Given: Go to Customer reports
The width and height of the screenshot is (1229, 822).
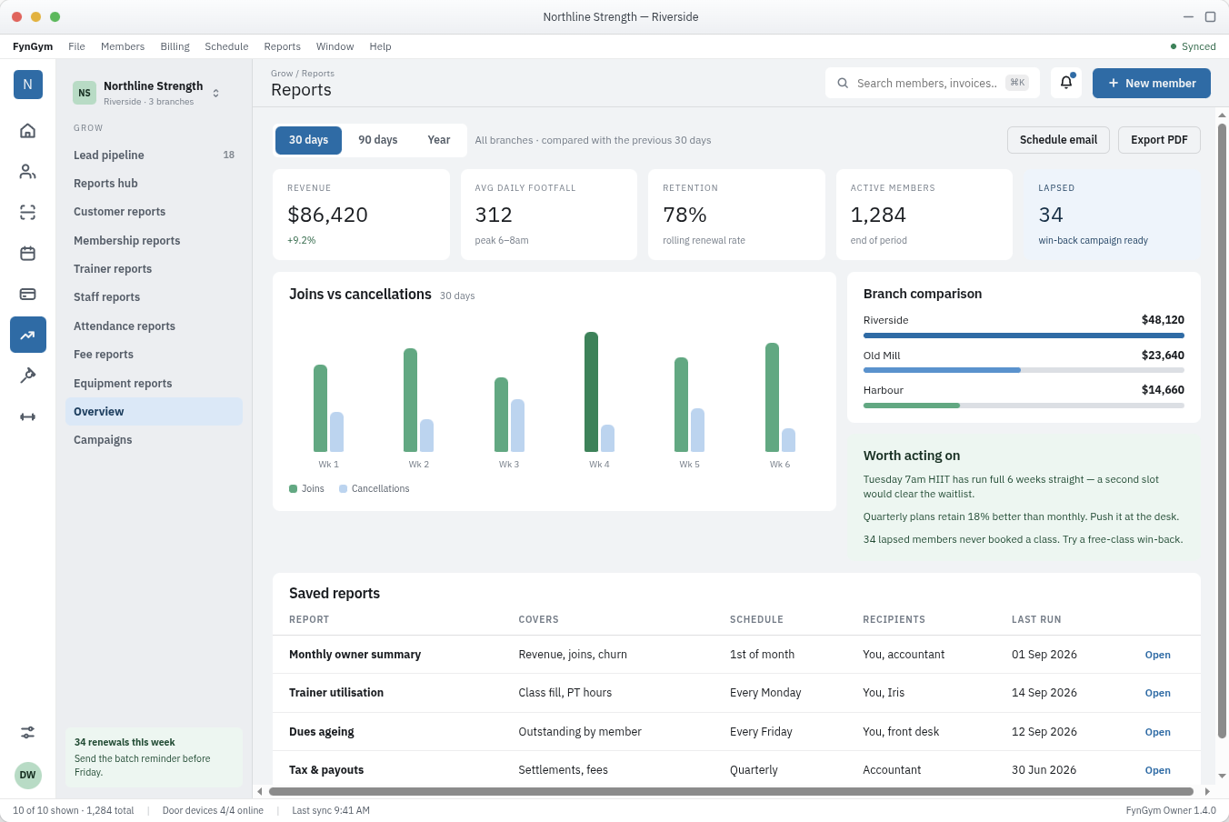Looking at the screenshot, I should point(154,212).
